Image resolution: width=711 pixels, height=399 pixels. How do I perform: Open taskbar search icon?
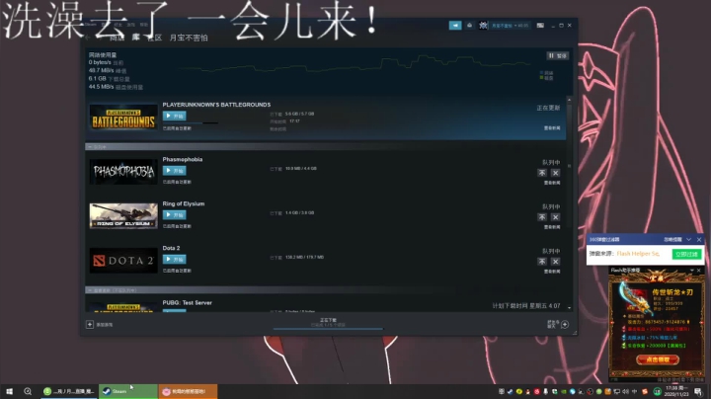[x=28, y=391]
